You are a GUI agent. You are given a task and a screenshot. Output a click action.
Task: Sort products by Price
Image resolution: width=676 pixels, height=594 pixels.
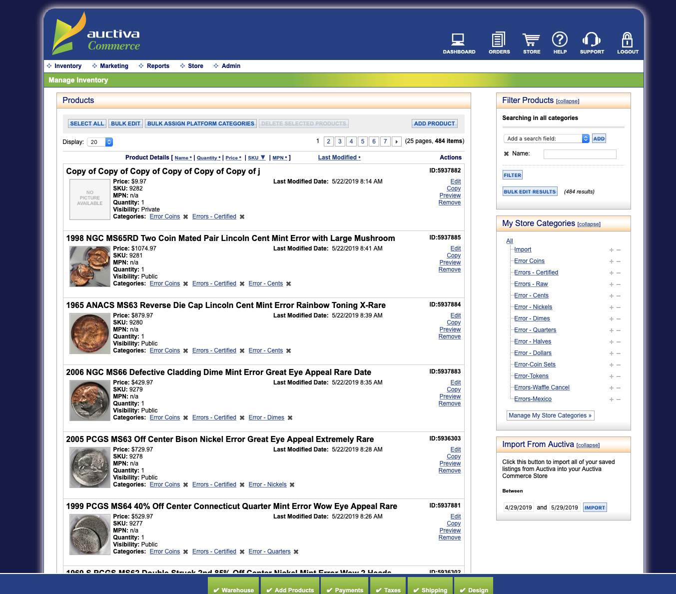tap(233, 158)
